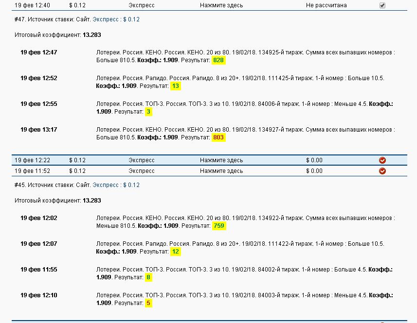Click the red losing result 803

(x=218, y=137)
